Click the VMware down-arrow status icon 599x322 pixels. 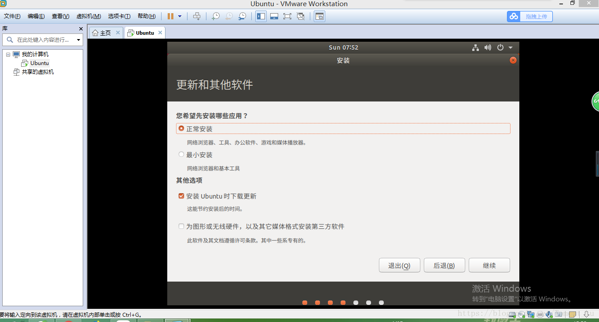click(586, 315)
